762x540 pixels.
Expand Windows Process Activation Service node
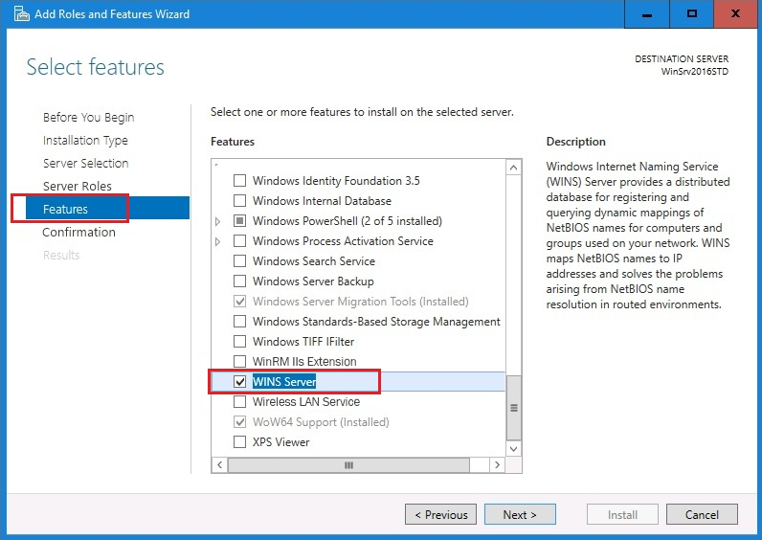click(218, 241)
